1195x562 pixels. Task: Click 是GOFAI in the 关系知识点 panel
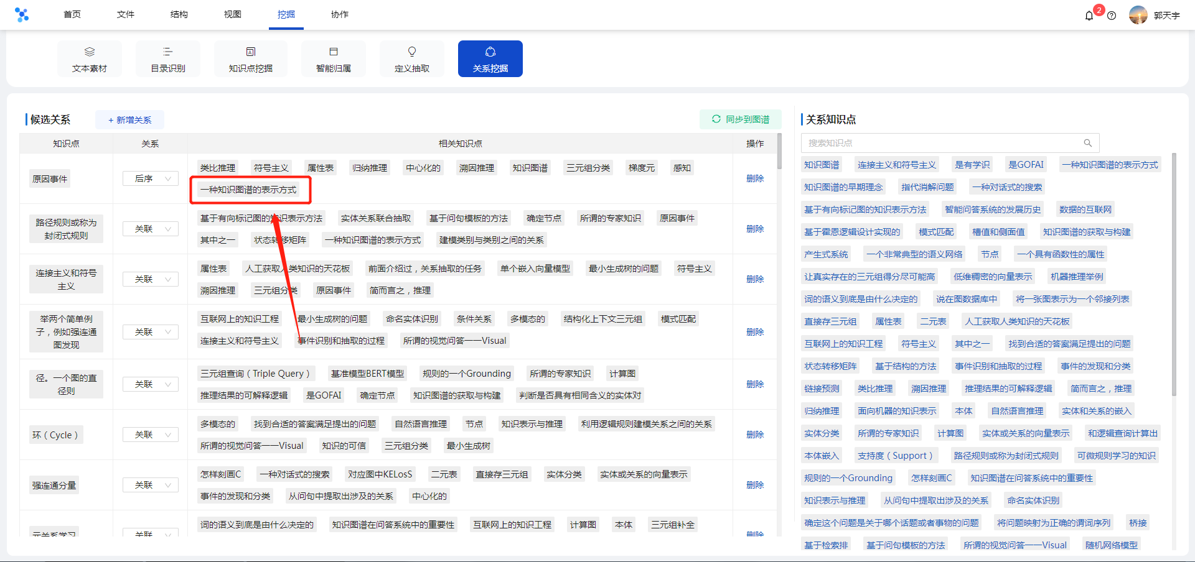[x=1026, y=165]
